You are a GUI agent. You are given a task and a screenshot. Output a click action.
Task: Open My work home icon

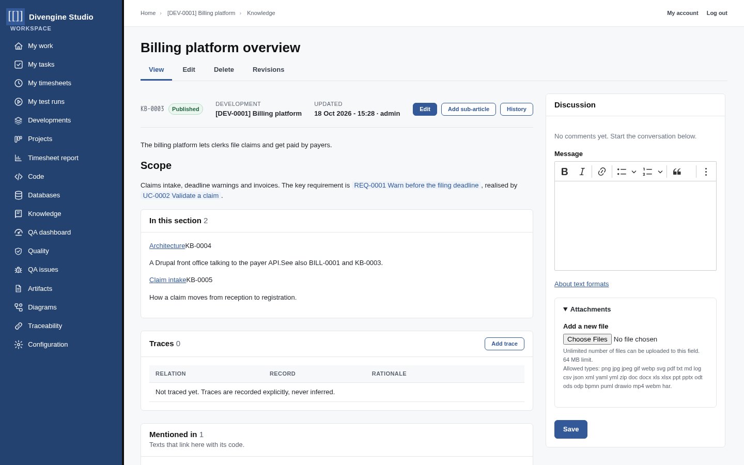tap(19, 46)
